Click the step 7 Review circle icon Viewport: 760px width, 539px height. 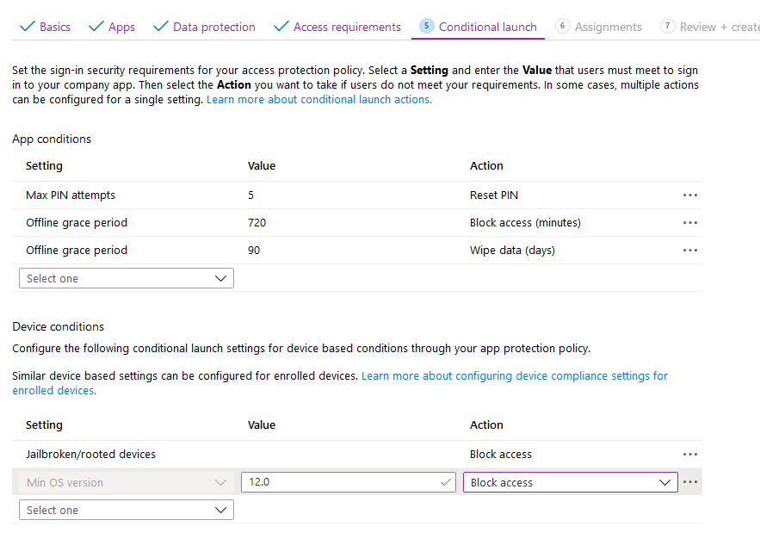pyautogui.click(x=667, y=27)
